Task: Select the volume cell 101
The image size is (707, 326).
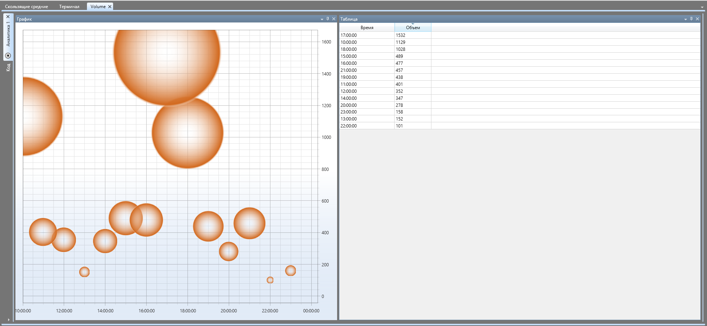Action: 413,126
